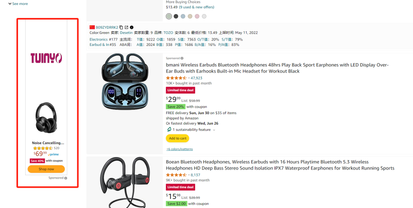Click the info icon under TUINYO ad
The image size is (413, 208).
66,178
